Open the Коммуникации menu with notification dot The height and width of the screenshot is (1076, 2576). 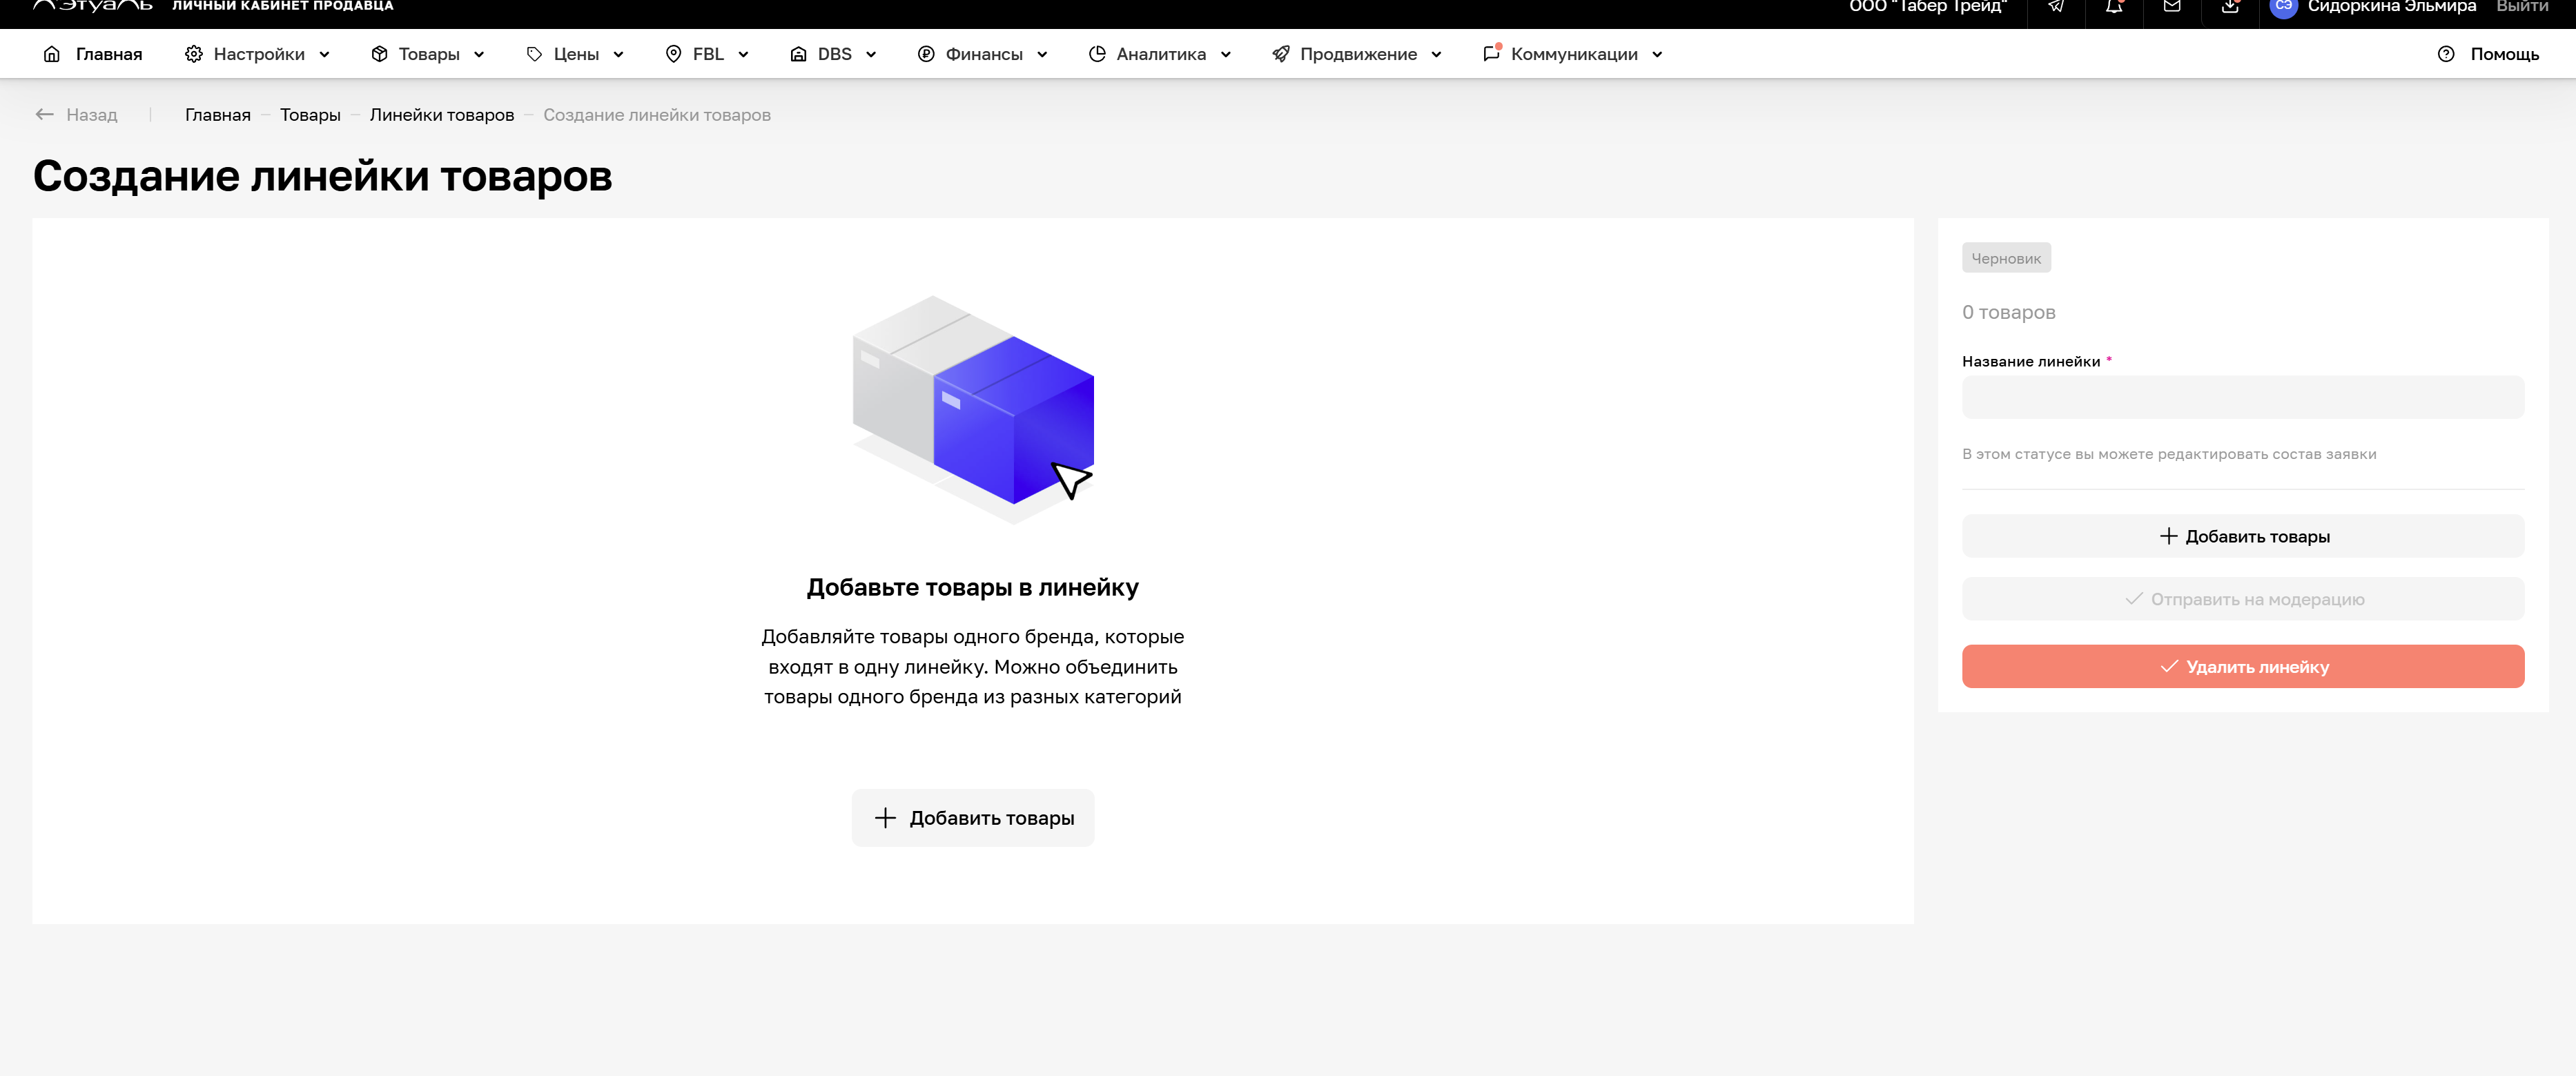click(1573, 53)
